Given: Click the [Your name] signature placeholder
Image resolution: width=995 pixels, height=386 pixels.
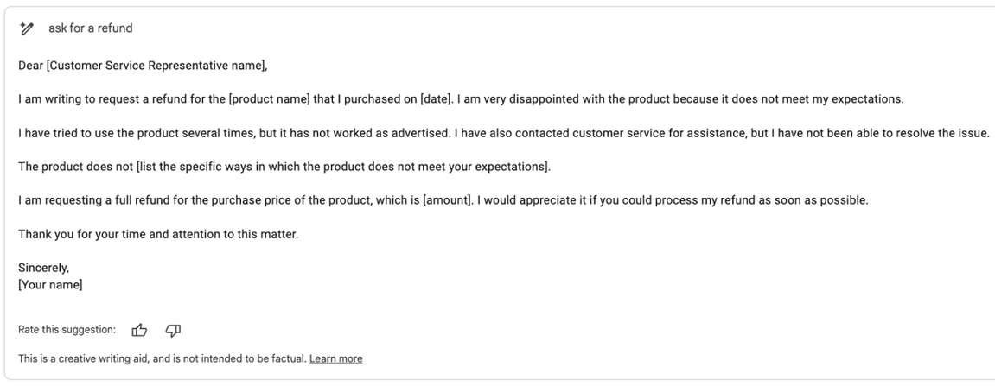Looking at the screenshot, I should tap(50, 285).
